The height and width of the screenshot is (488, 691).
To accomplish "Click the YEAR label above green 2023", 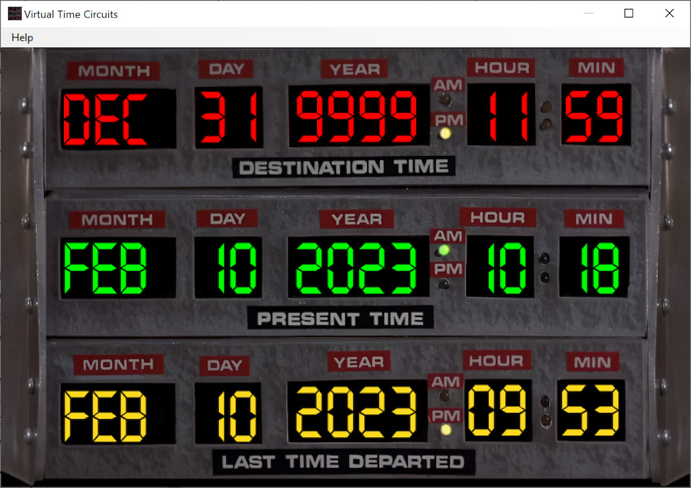I will tap(356, 219).
